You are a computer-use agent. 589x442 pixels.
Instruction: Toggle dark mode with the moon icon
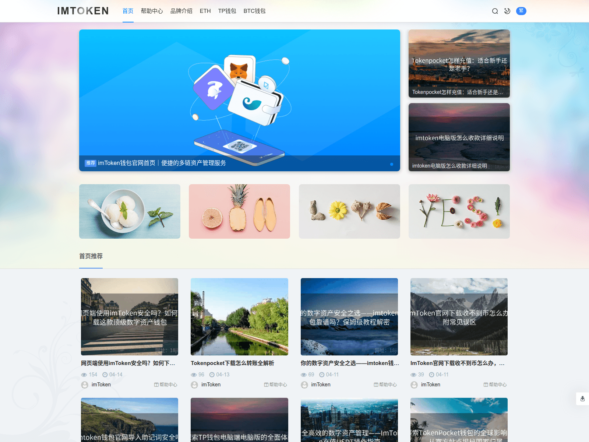[x=507, y=11]
